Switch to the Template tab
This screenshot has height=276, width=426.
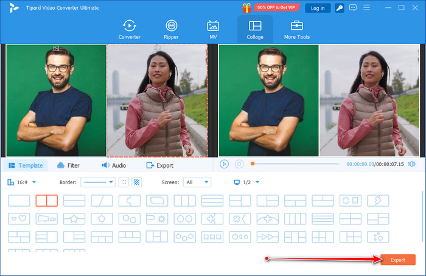click(x=26, y=165)
